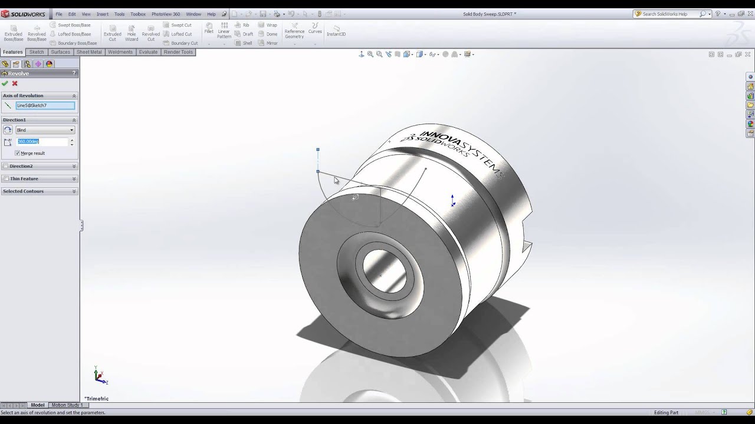Viewport: 755px width, 424px height.
Task: Open the PhotoView 360 menu
Action: [166, 14]
